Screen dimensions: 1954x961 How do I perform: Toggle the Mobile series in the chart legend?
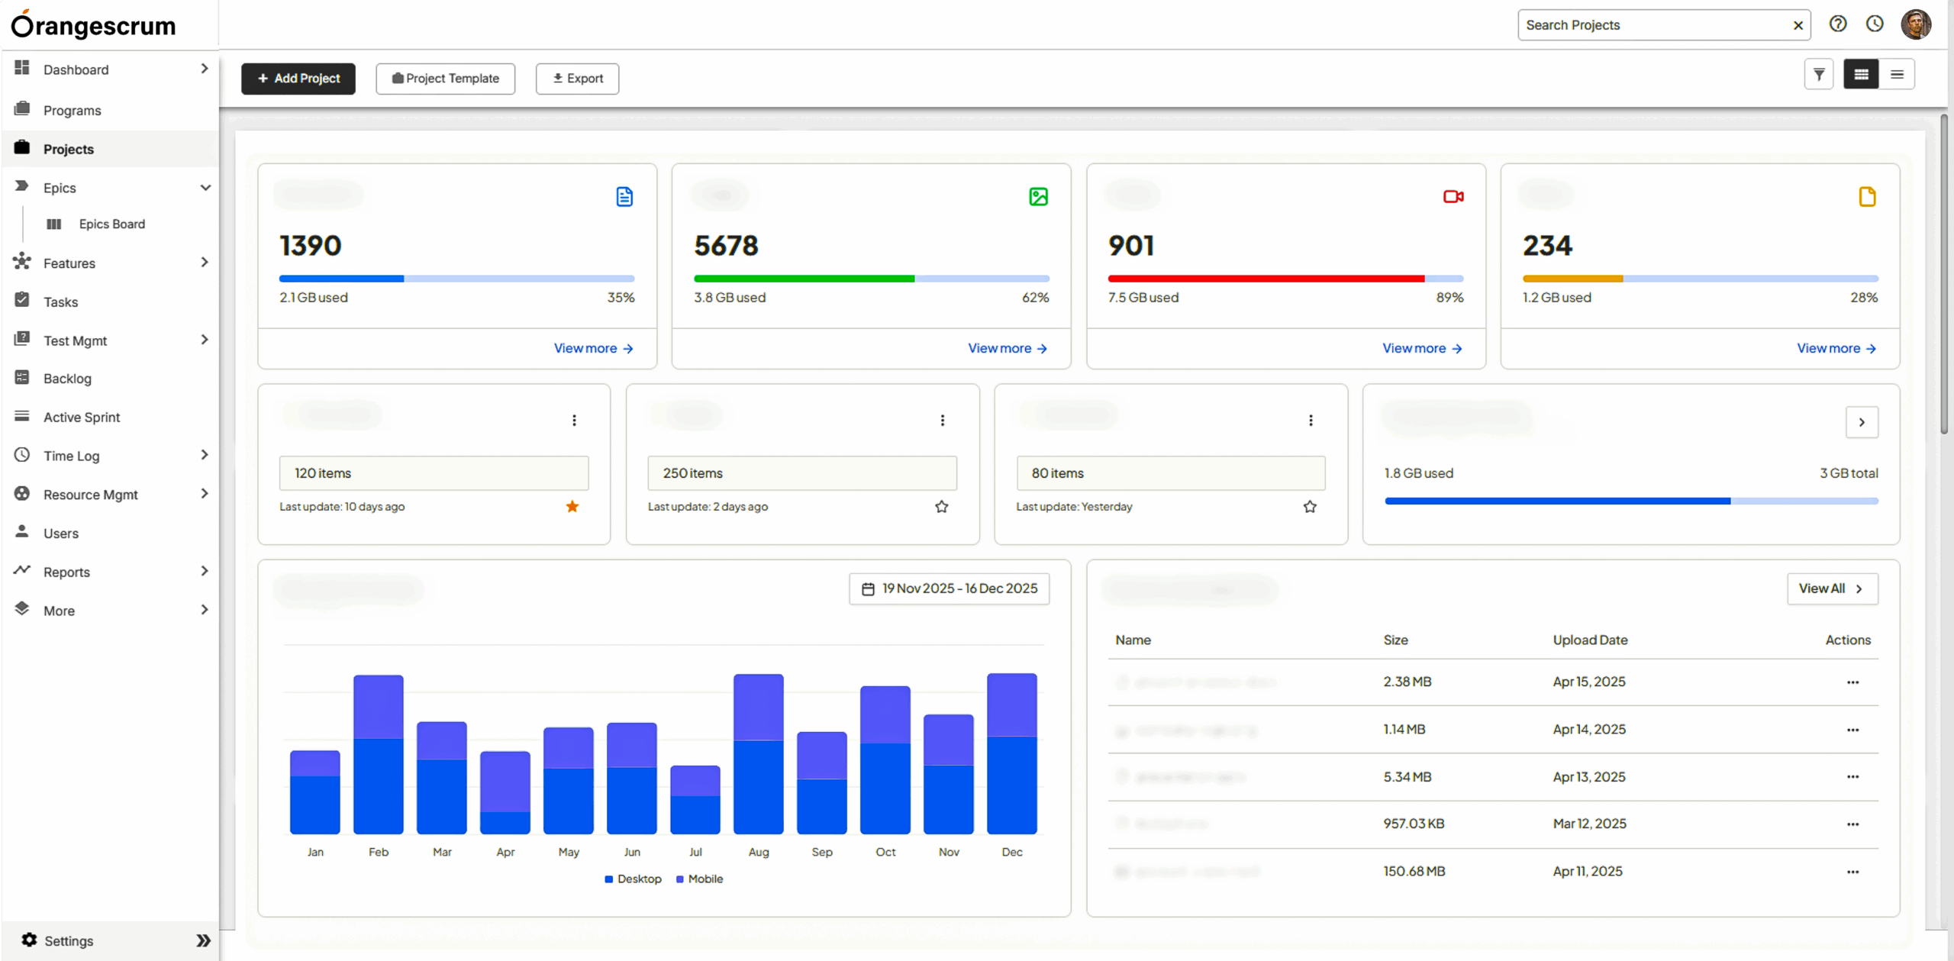[x=699, y=879]
